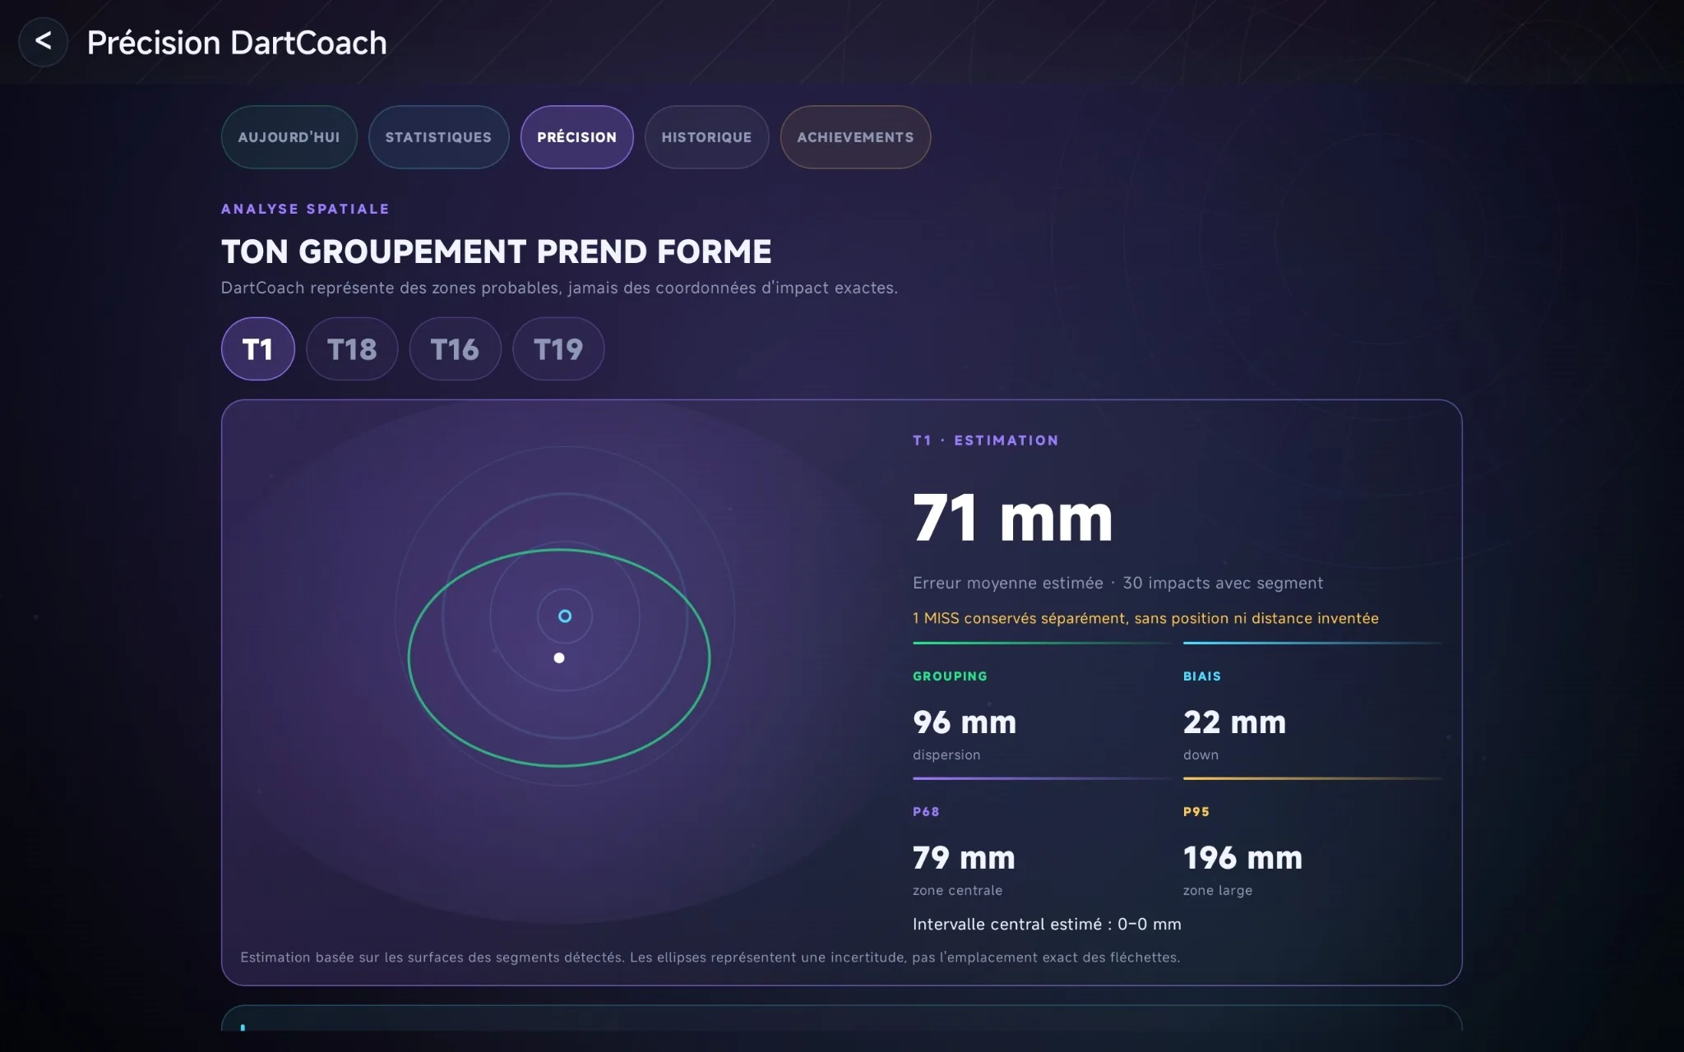Screen dimensions: 1684x1052
Task: Click the zone large caption
Action: pyautogui.click(x=1218, y=890)
